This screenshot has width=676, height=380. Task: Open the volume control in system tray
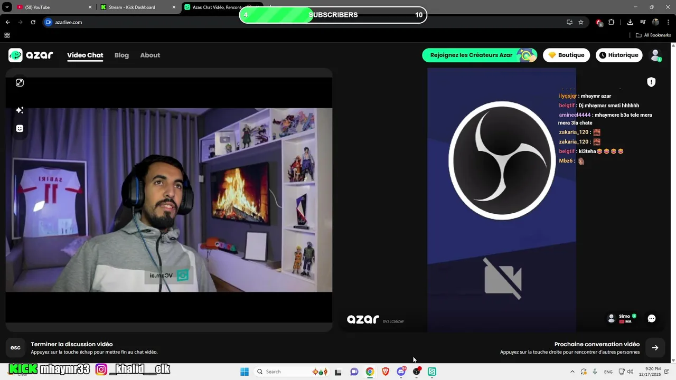630,372
